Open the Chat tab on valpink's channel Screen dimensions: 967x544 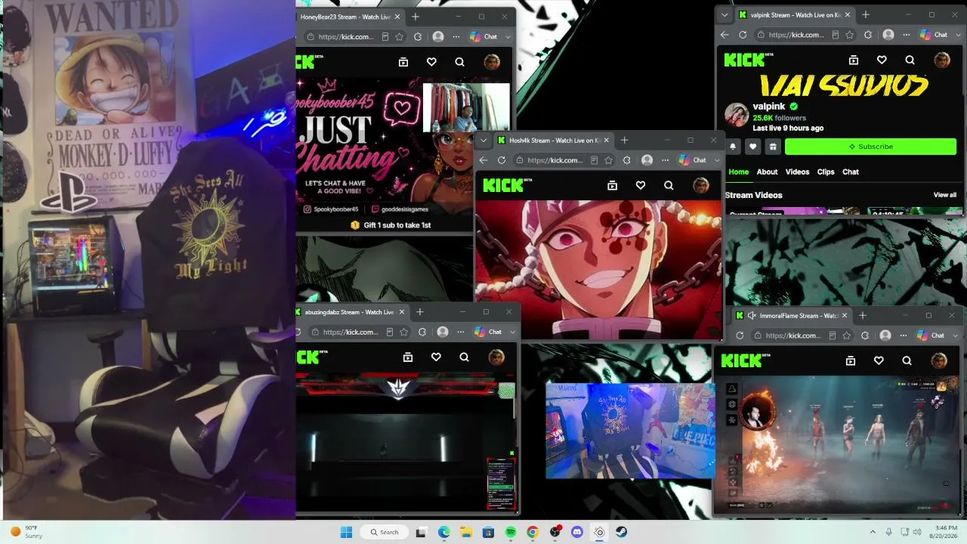(x=851, y=172)
